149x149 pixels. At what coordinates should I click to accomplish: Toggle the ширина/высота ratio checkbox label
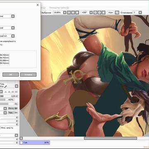8,41
